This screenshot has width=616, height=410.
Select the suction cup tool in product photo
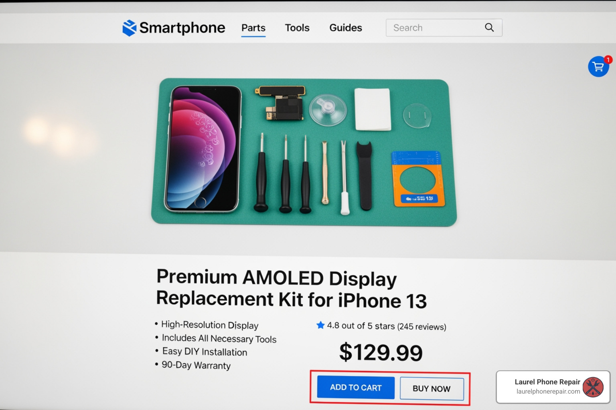(328, 109)
